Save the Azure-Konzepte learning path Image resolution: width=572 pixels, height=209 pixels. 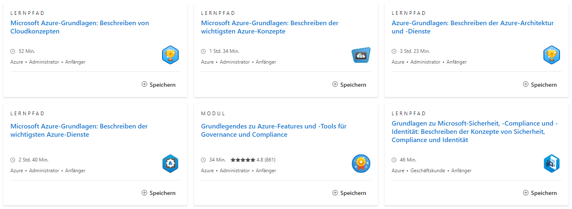pos(349,85)
